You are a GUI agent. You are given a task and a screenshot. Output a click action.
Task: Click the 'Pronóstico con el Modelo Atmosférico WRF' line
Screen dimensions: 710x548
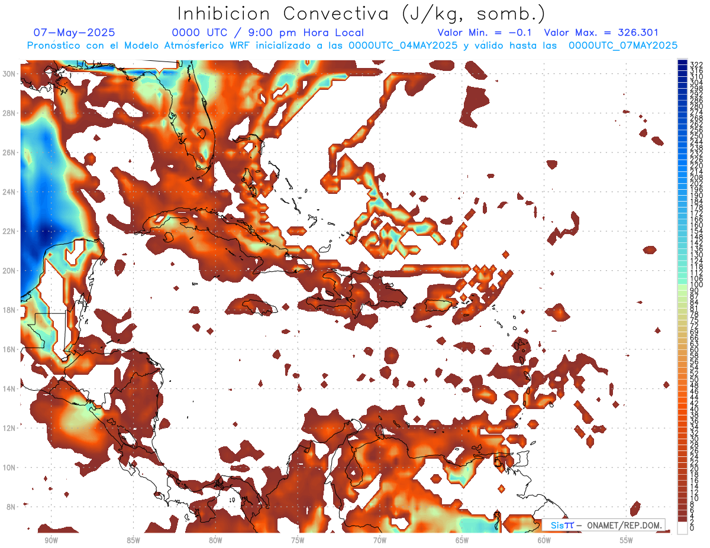352,46
